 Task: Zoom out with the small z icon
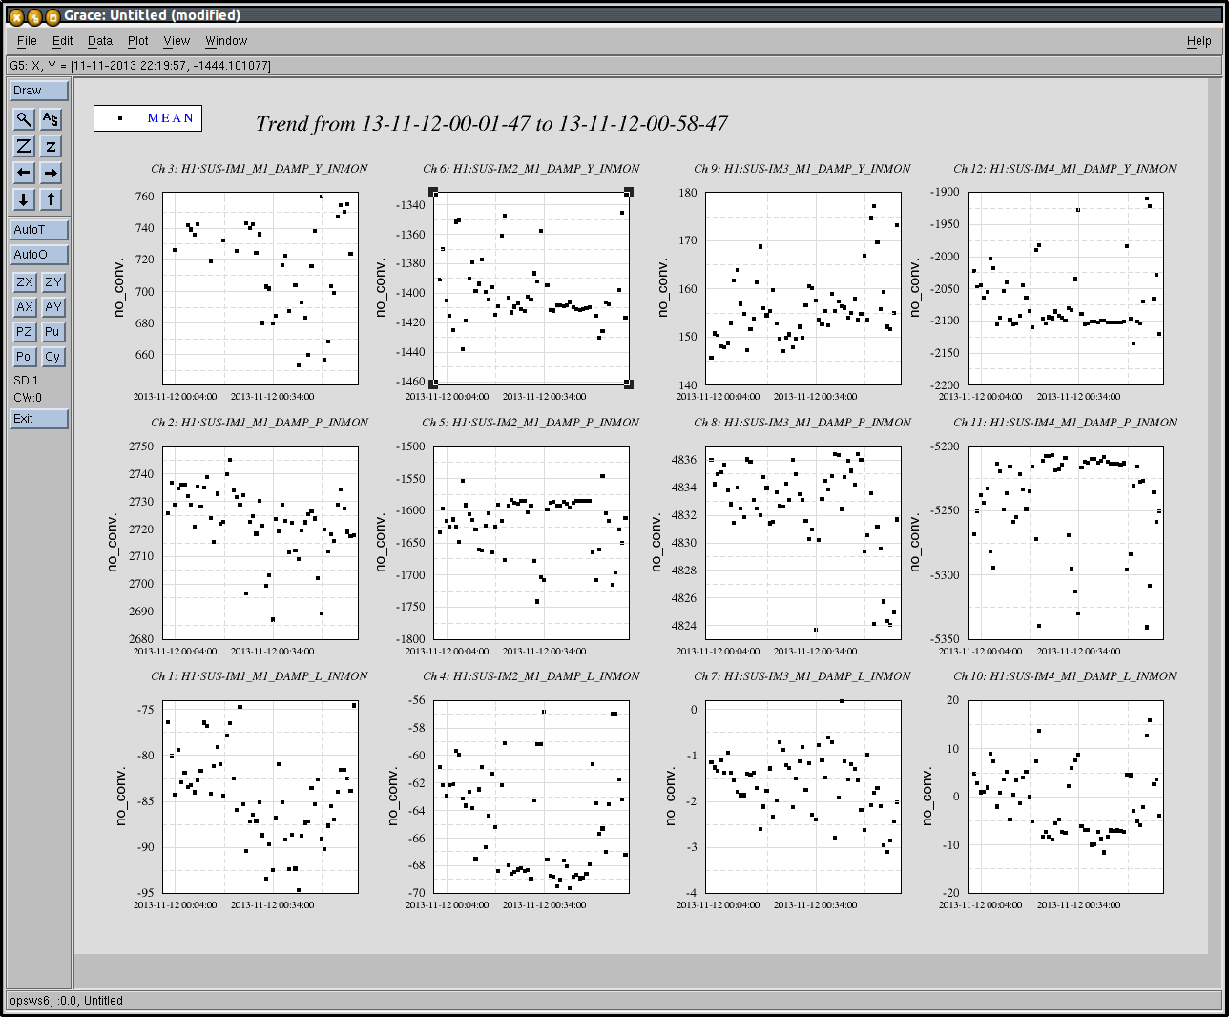[52, 146]
